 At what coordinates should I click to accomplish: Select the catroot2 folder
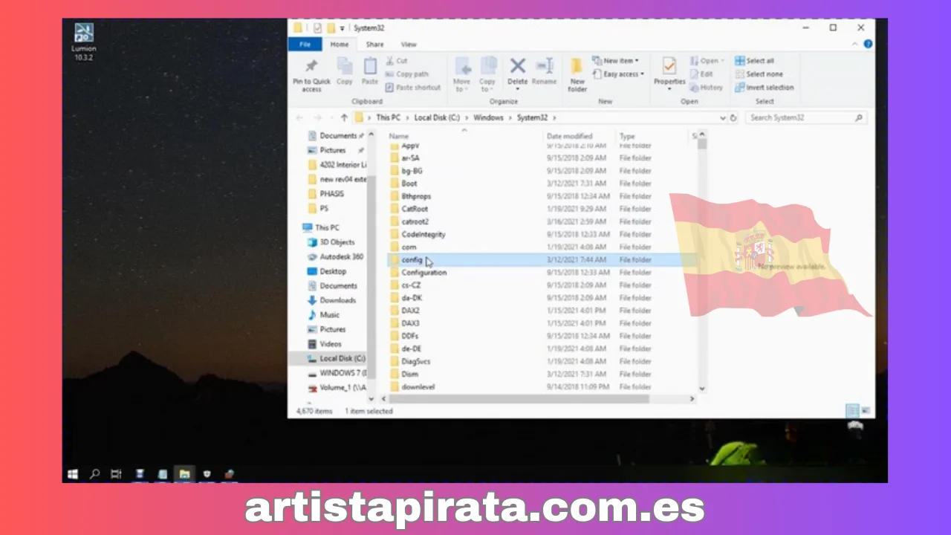pos(415,221)
